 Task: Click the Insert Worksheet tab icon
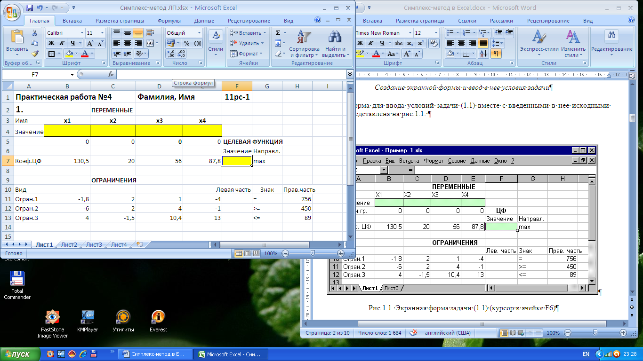click(140, 244)
